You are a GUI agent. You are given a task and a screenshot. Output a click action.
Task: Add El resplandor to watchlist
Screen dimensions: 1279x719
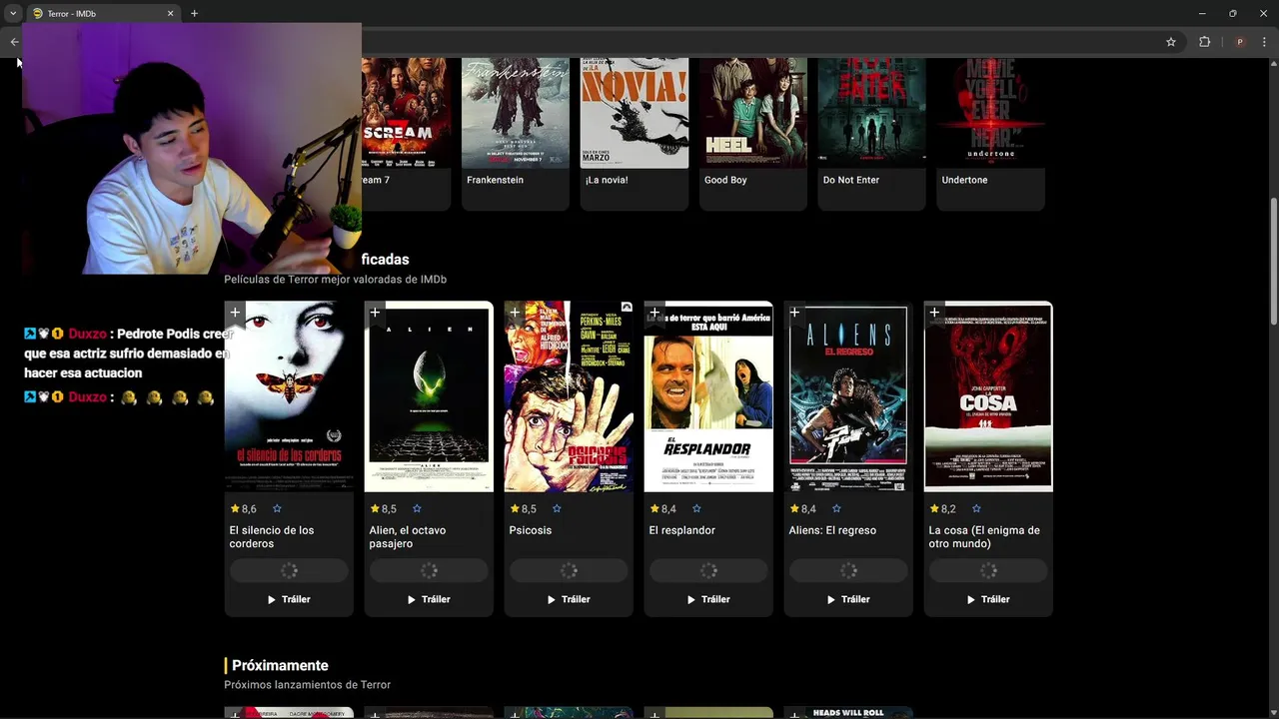654,313
